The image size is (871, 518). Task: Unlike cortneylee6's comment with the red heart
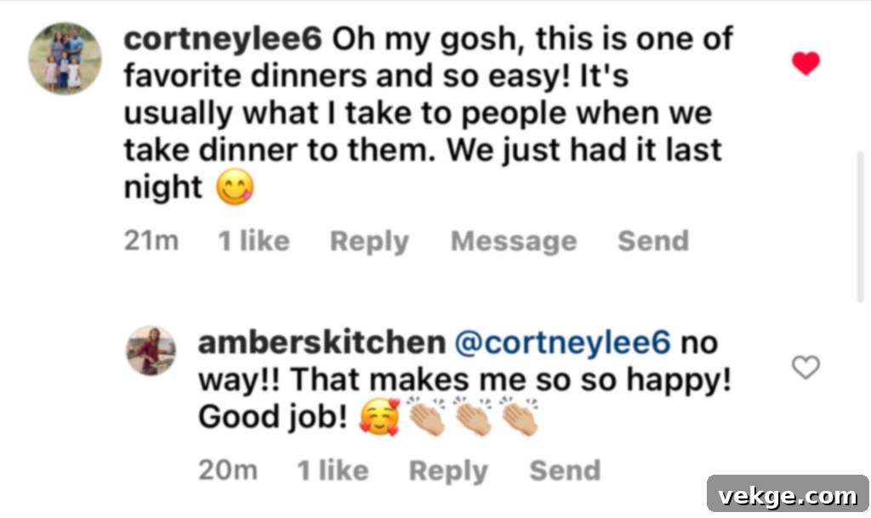[806, 65]
